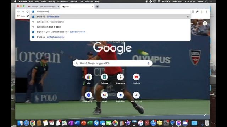The image size is (227, 127).
Task: Close the New Tab tab
Action: (x=92, y=7)
